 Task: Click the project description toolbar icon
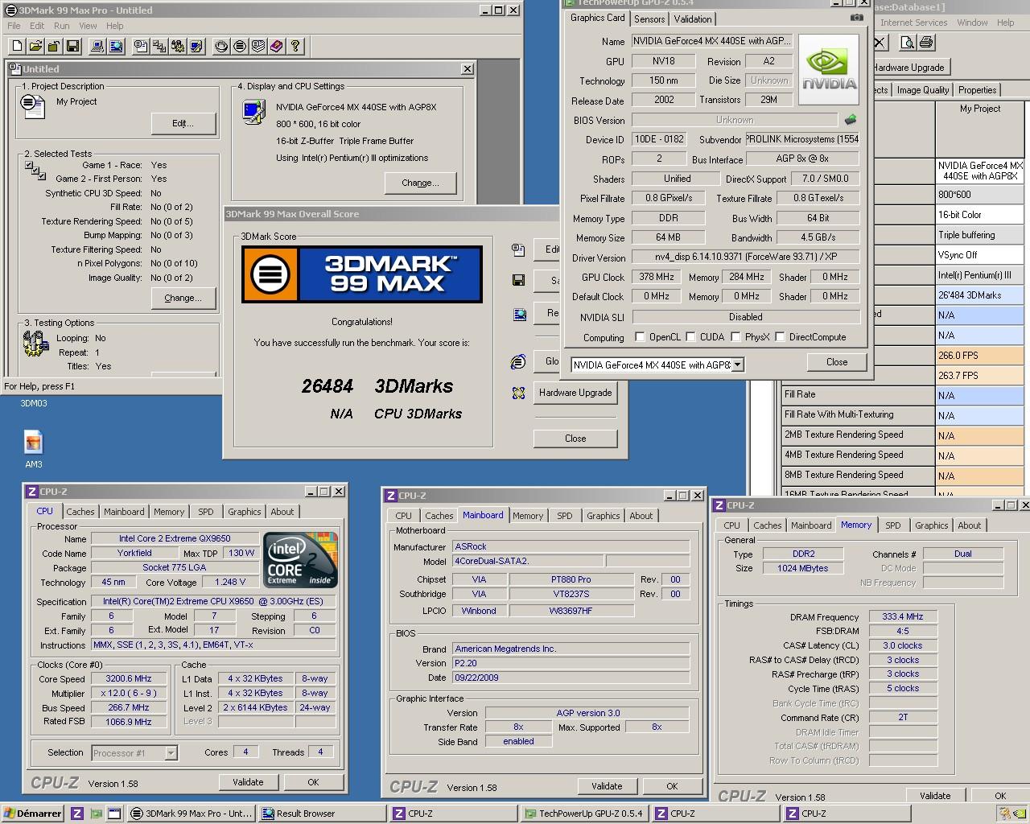141,47
